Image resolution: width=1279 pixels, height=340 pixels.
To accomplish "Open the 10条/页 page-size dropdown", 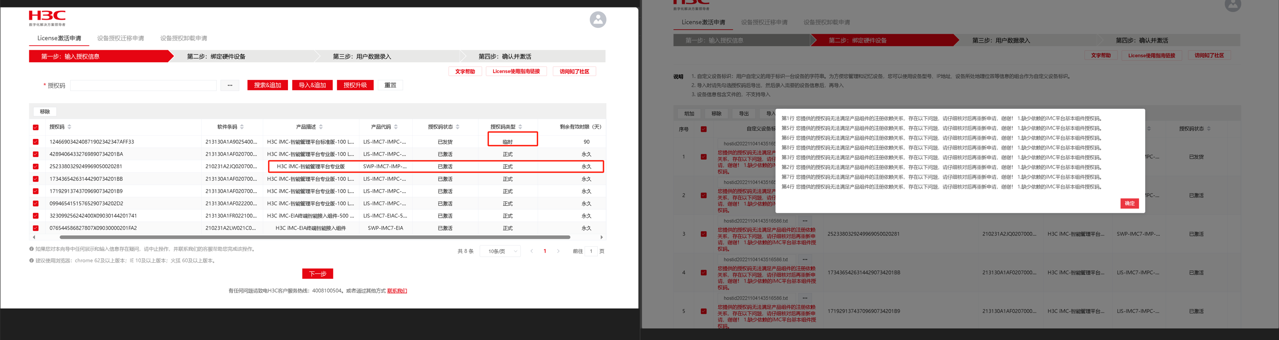I will pyautogui.click(x=500, y=251).
